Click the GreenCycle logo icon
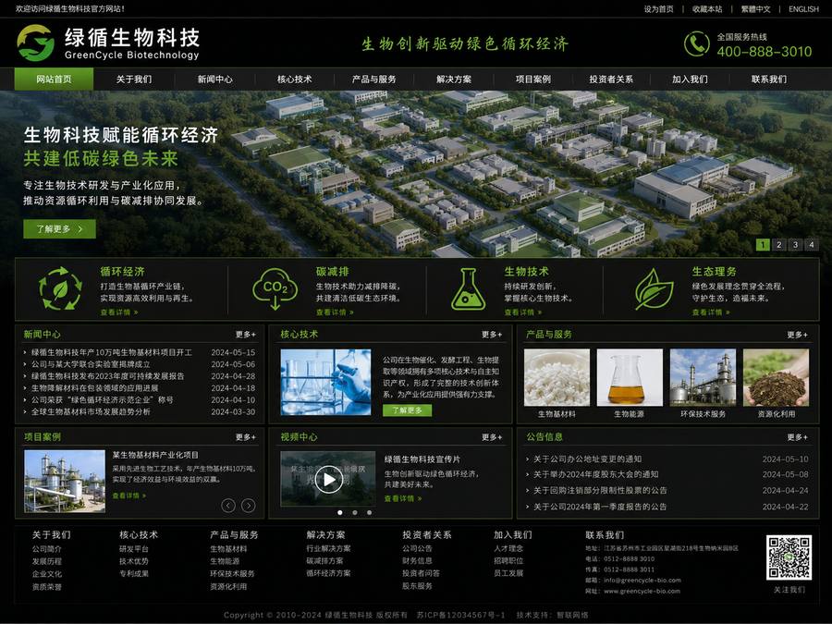The width and height of the screenshot is (832, 624). coord(35,43)
